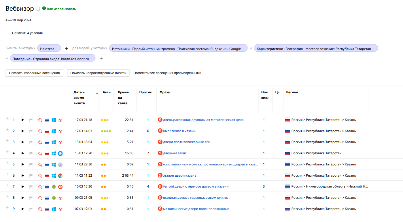Click the Opera browser icon in row 7

point(60,187)
